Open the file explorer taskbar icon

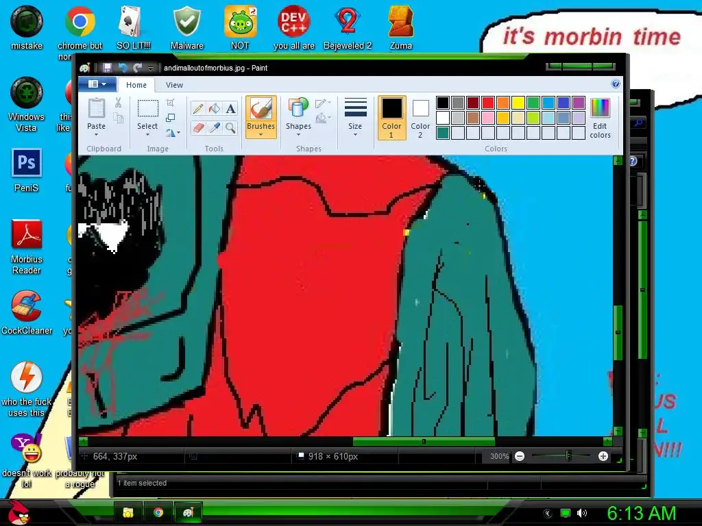point(128,512)
